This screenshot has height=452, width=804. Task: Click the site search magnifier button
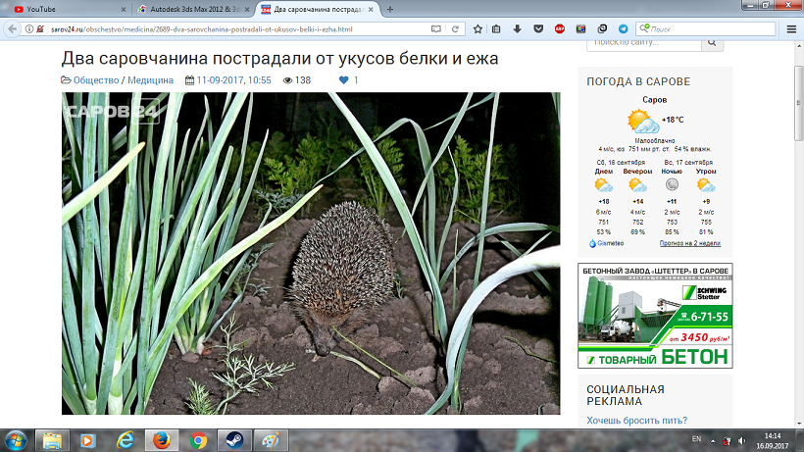[712, 43]
